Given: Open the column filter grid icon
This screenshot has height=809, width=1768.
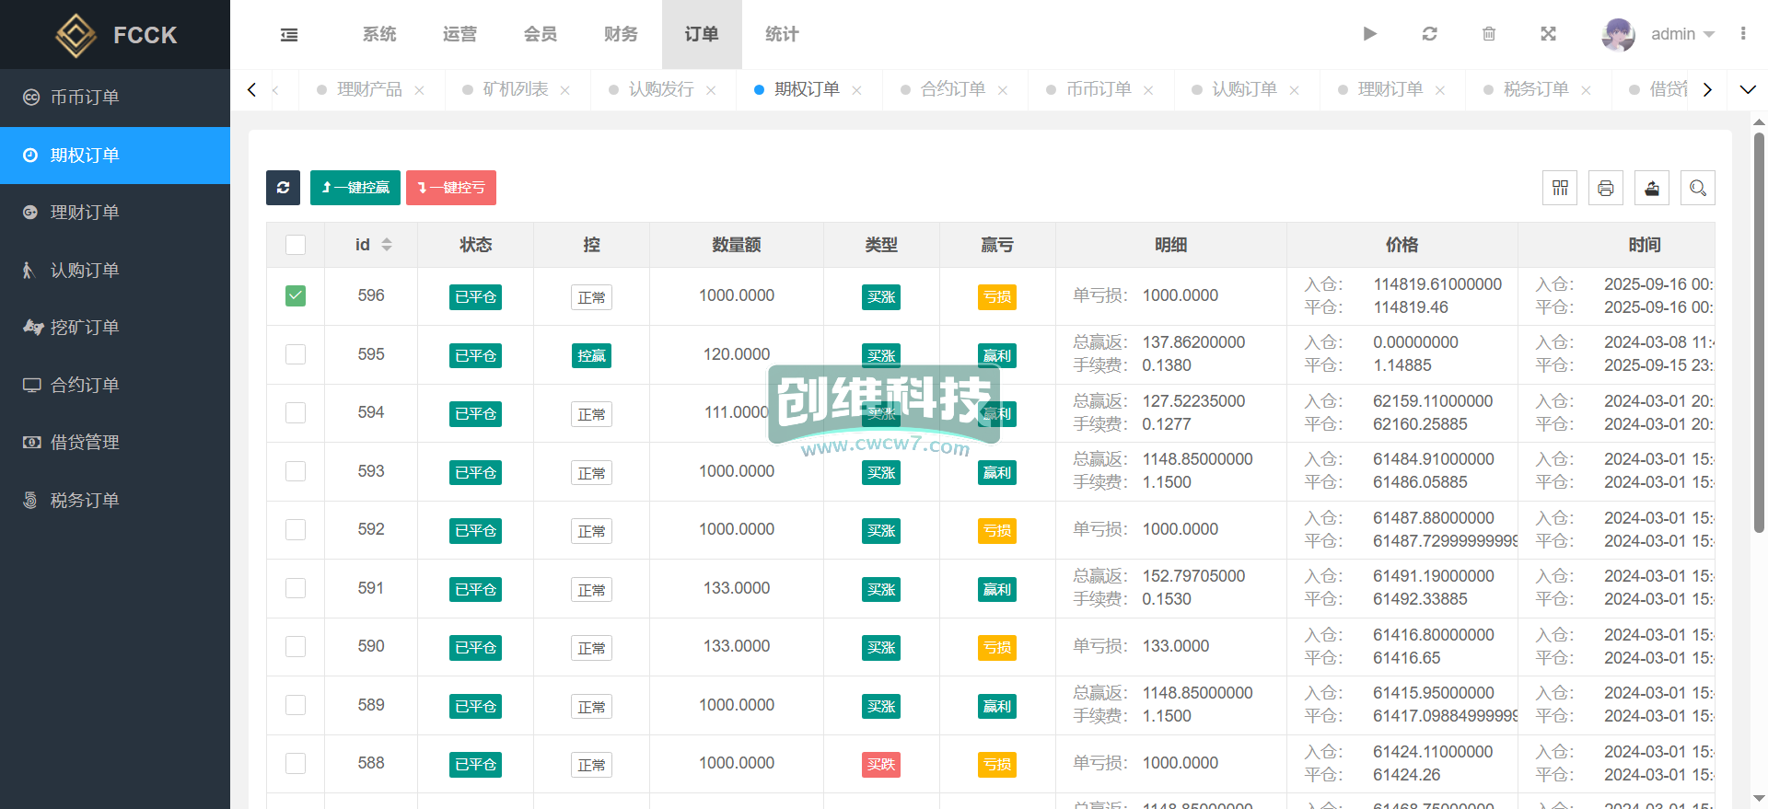Looking at the screenshot, I should click(1560, 188).
